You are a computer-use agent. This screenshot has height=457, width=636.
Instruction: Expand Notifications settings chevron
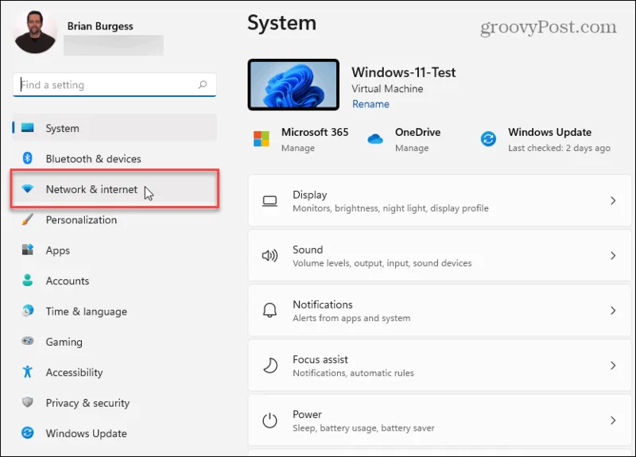613,311
